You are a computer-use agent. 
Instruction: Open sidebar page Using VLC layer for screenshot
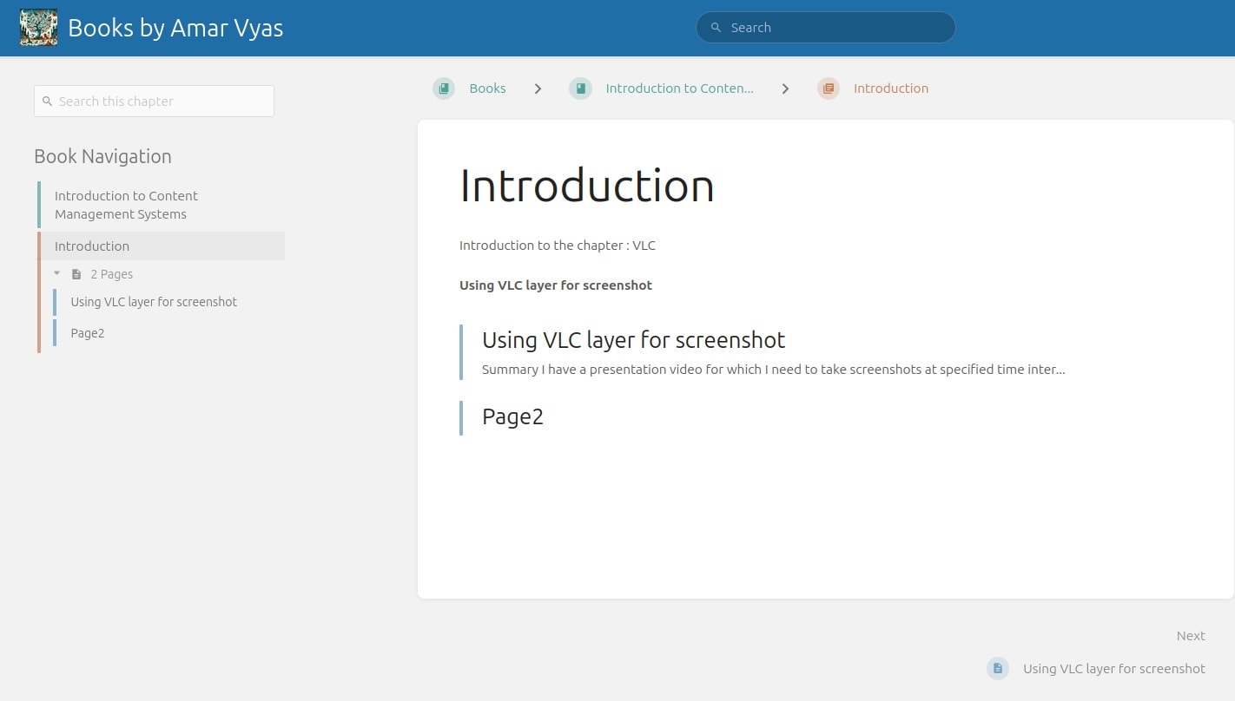(154, 302)
